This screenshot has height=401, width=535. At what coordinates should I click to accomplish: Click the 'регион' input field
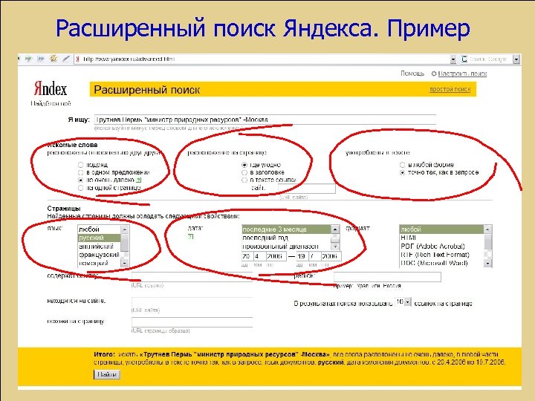coord(387,277)
